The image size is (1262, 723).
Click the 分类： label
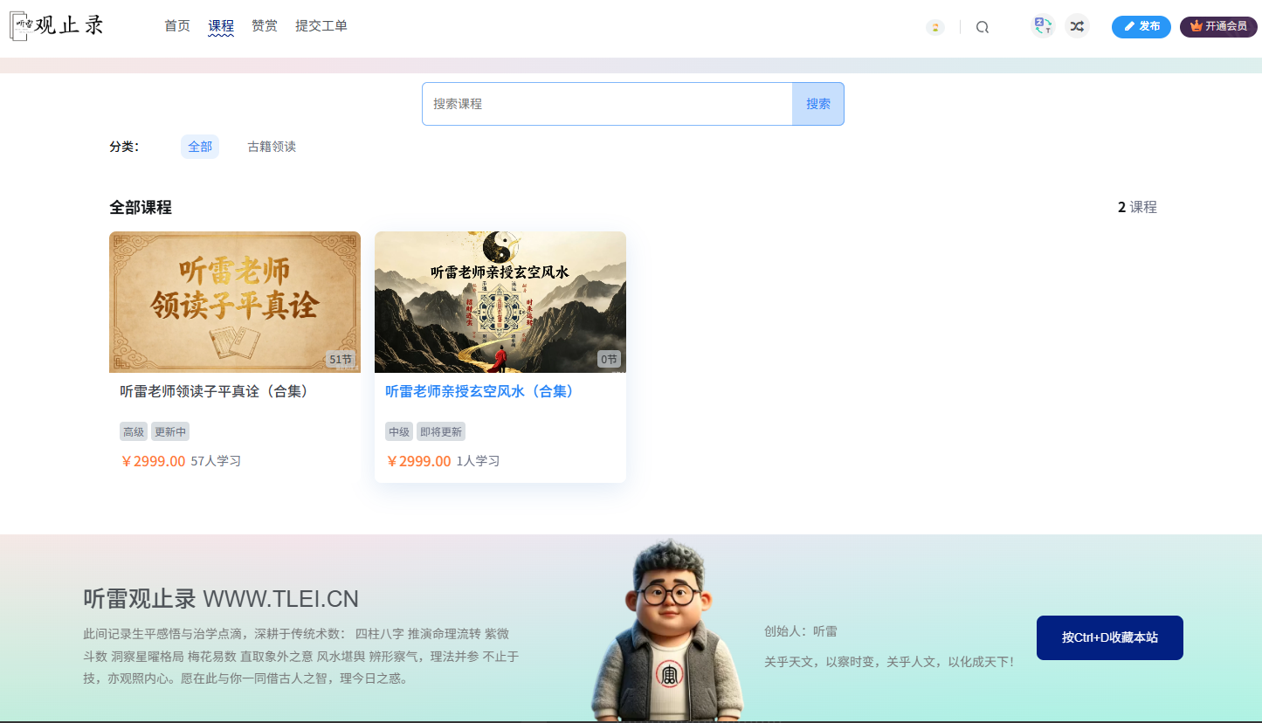click(124, 147)
